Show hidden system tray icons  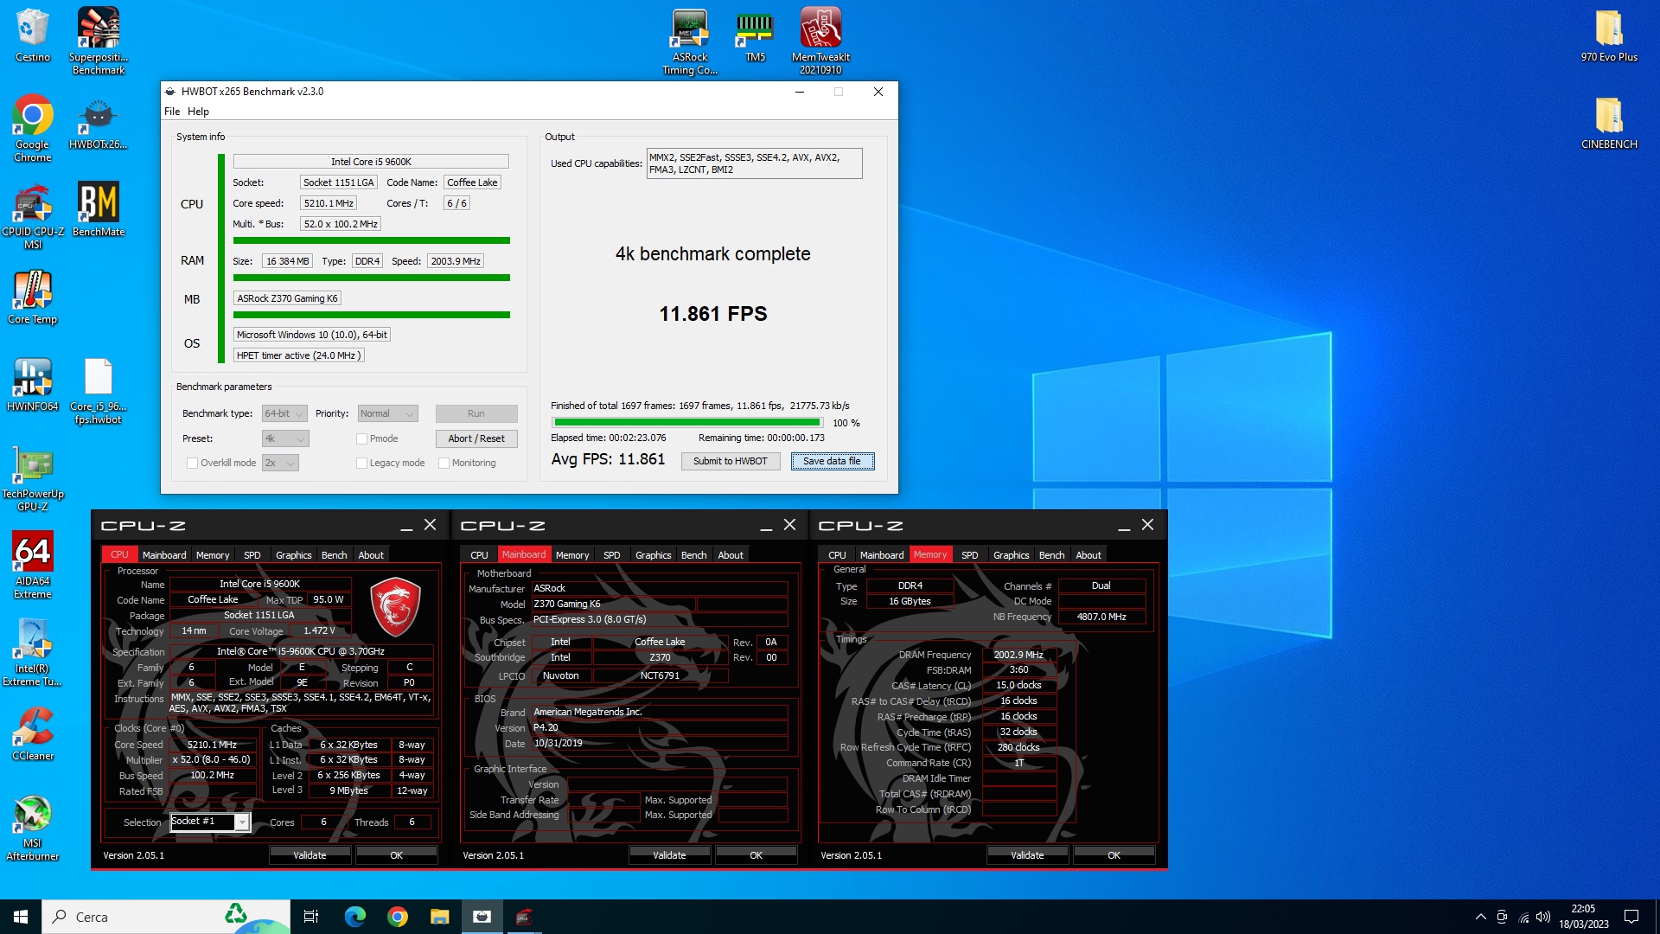(1480, 917)
